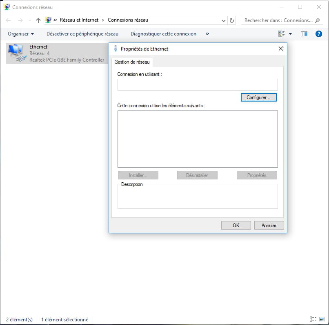This screenshot has width=329, height=325.
Task: Click the Connexions réseau title bar icon
Action: tap(7, 7)
